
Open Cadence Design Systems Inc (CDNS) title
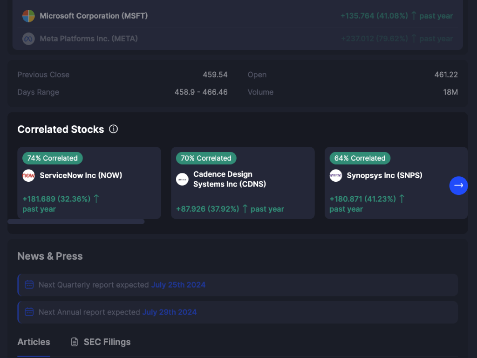click(230, 179)
